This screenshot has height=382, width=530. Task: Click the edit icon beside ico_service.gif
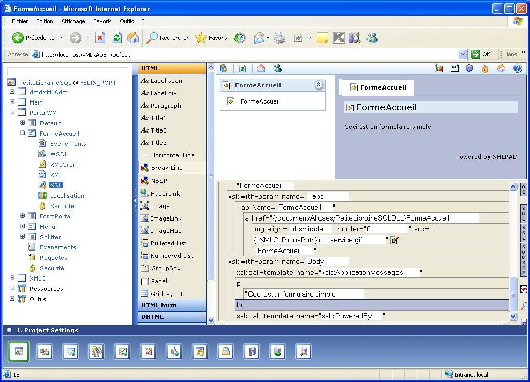coord(394,240)
